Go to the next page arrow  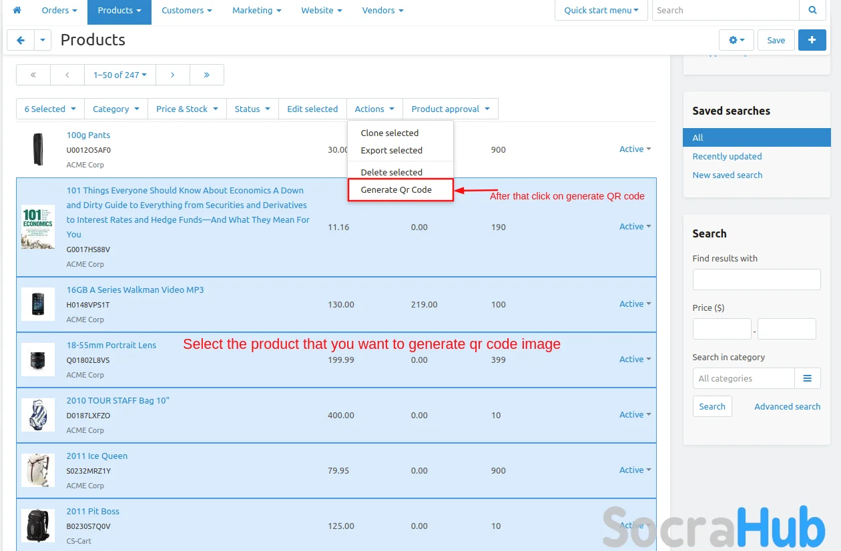point(172,75)
